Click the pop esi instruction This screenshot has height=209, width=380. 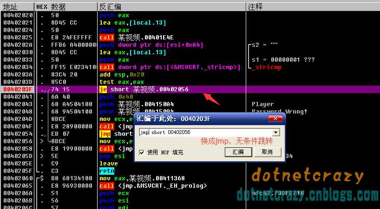(112, 156)
